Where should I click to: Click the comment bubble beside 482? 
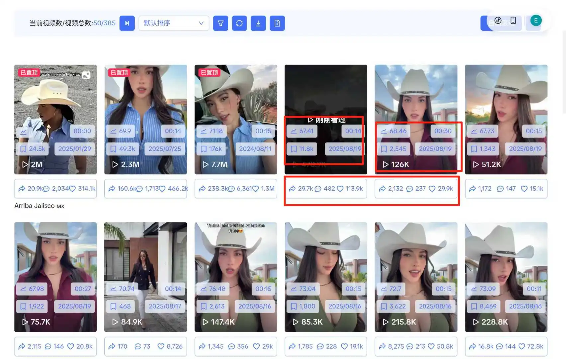click(x=318, y=189)
